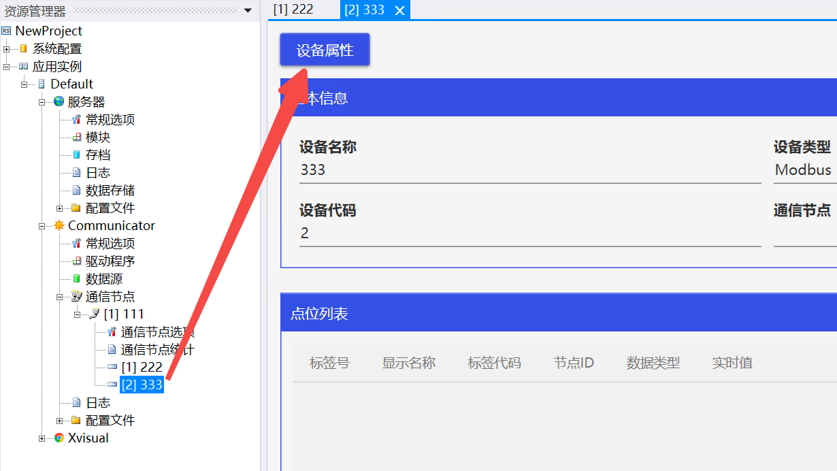This screenshot has height=471, width=837.
Task: Click Communicator 常规选项 icon
Action: tap(77, 243)
